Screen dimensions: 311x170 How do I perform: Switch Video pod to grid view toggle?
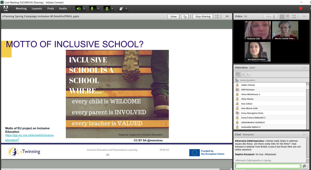pos(282,16)
